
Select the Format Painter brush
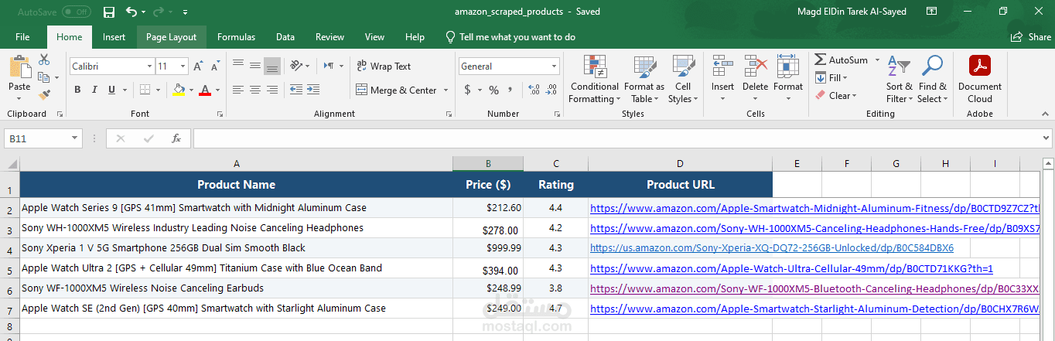[x=44, y=94]
